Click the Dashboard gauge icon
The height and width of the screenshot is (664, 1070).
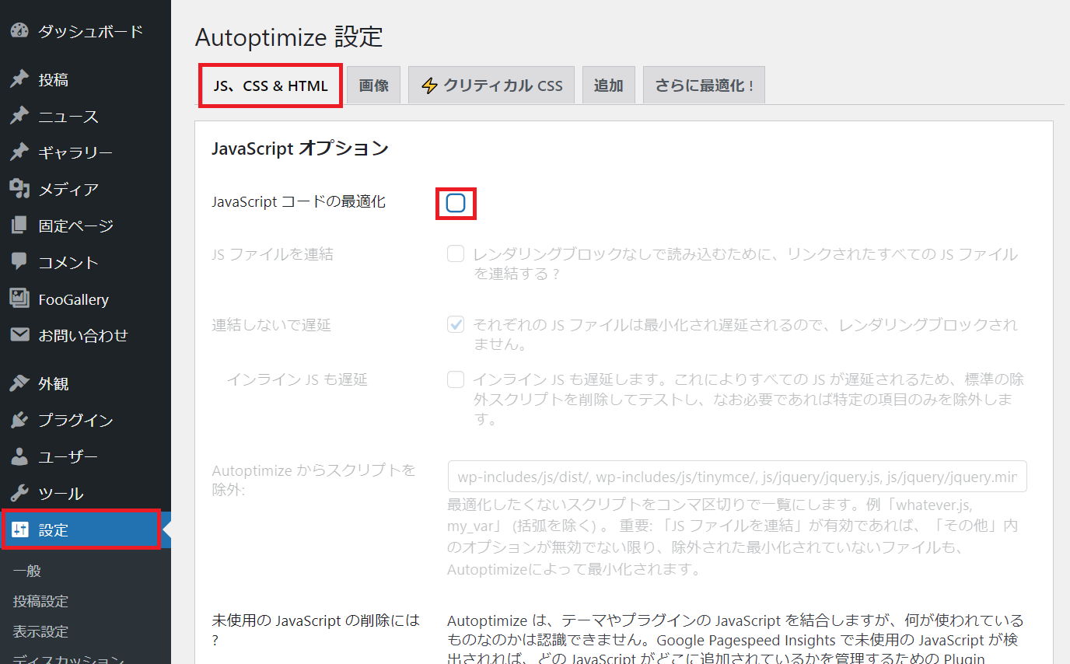coord(19,31)
